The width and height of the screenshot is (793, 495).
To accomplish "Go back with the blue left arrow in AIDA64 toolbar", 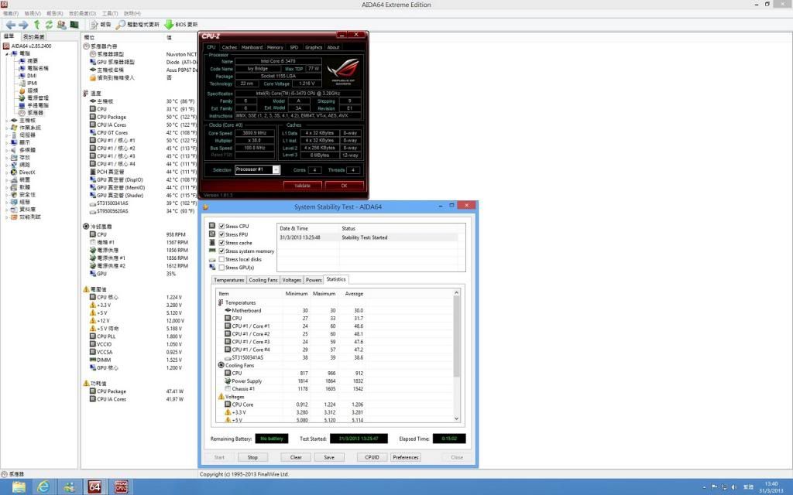I will [11, 24].
